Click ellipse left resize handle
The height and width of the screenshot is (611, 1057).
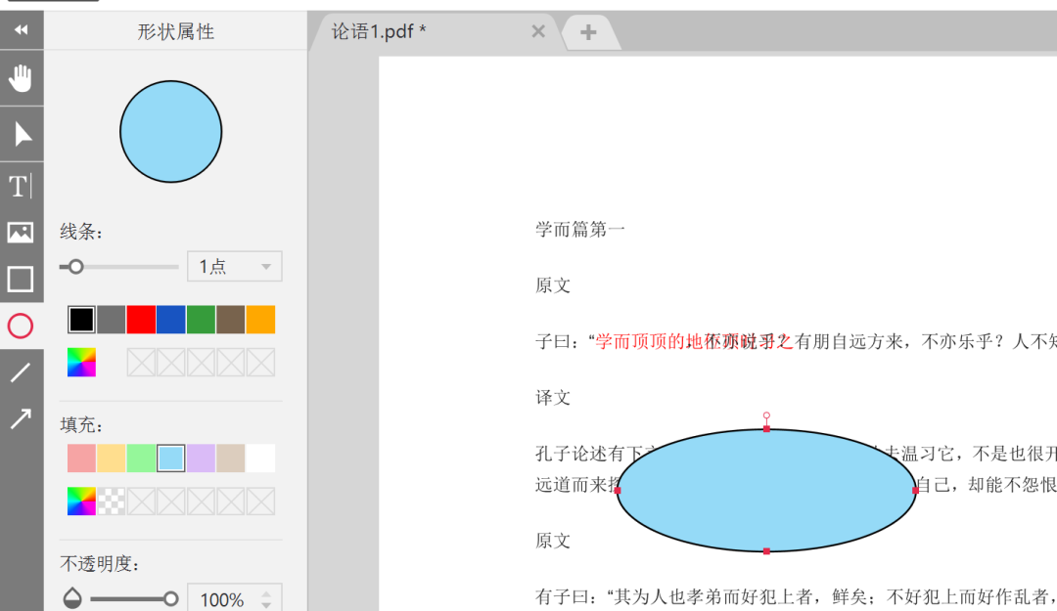pyautogui.click(x=619, y=491)
